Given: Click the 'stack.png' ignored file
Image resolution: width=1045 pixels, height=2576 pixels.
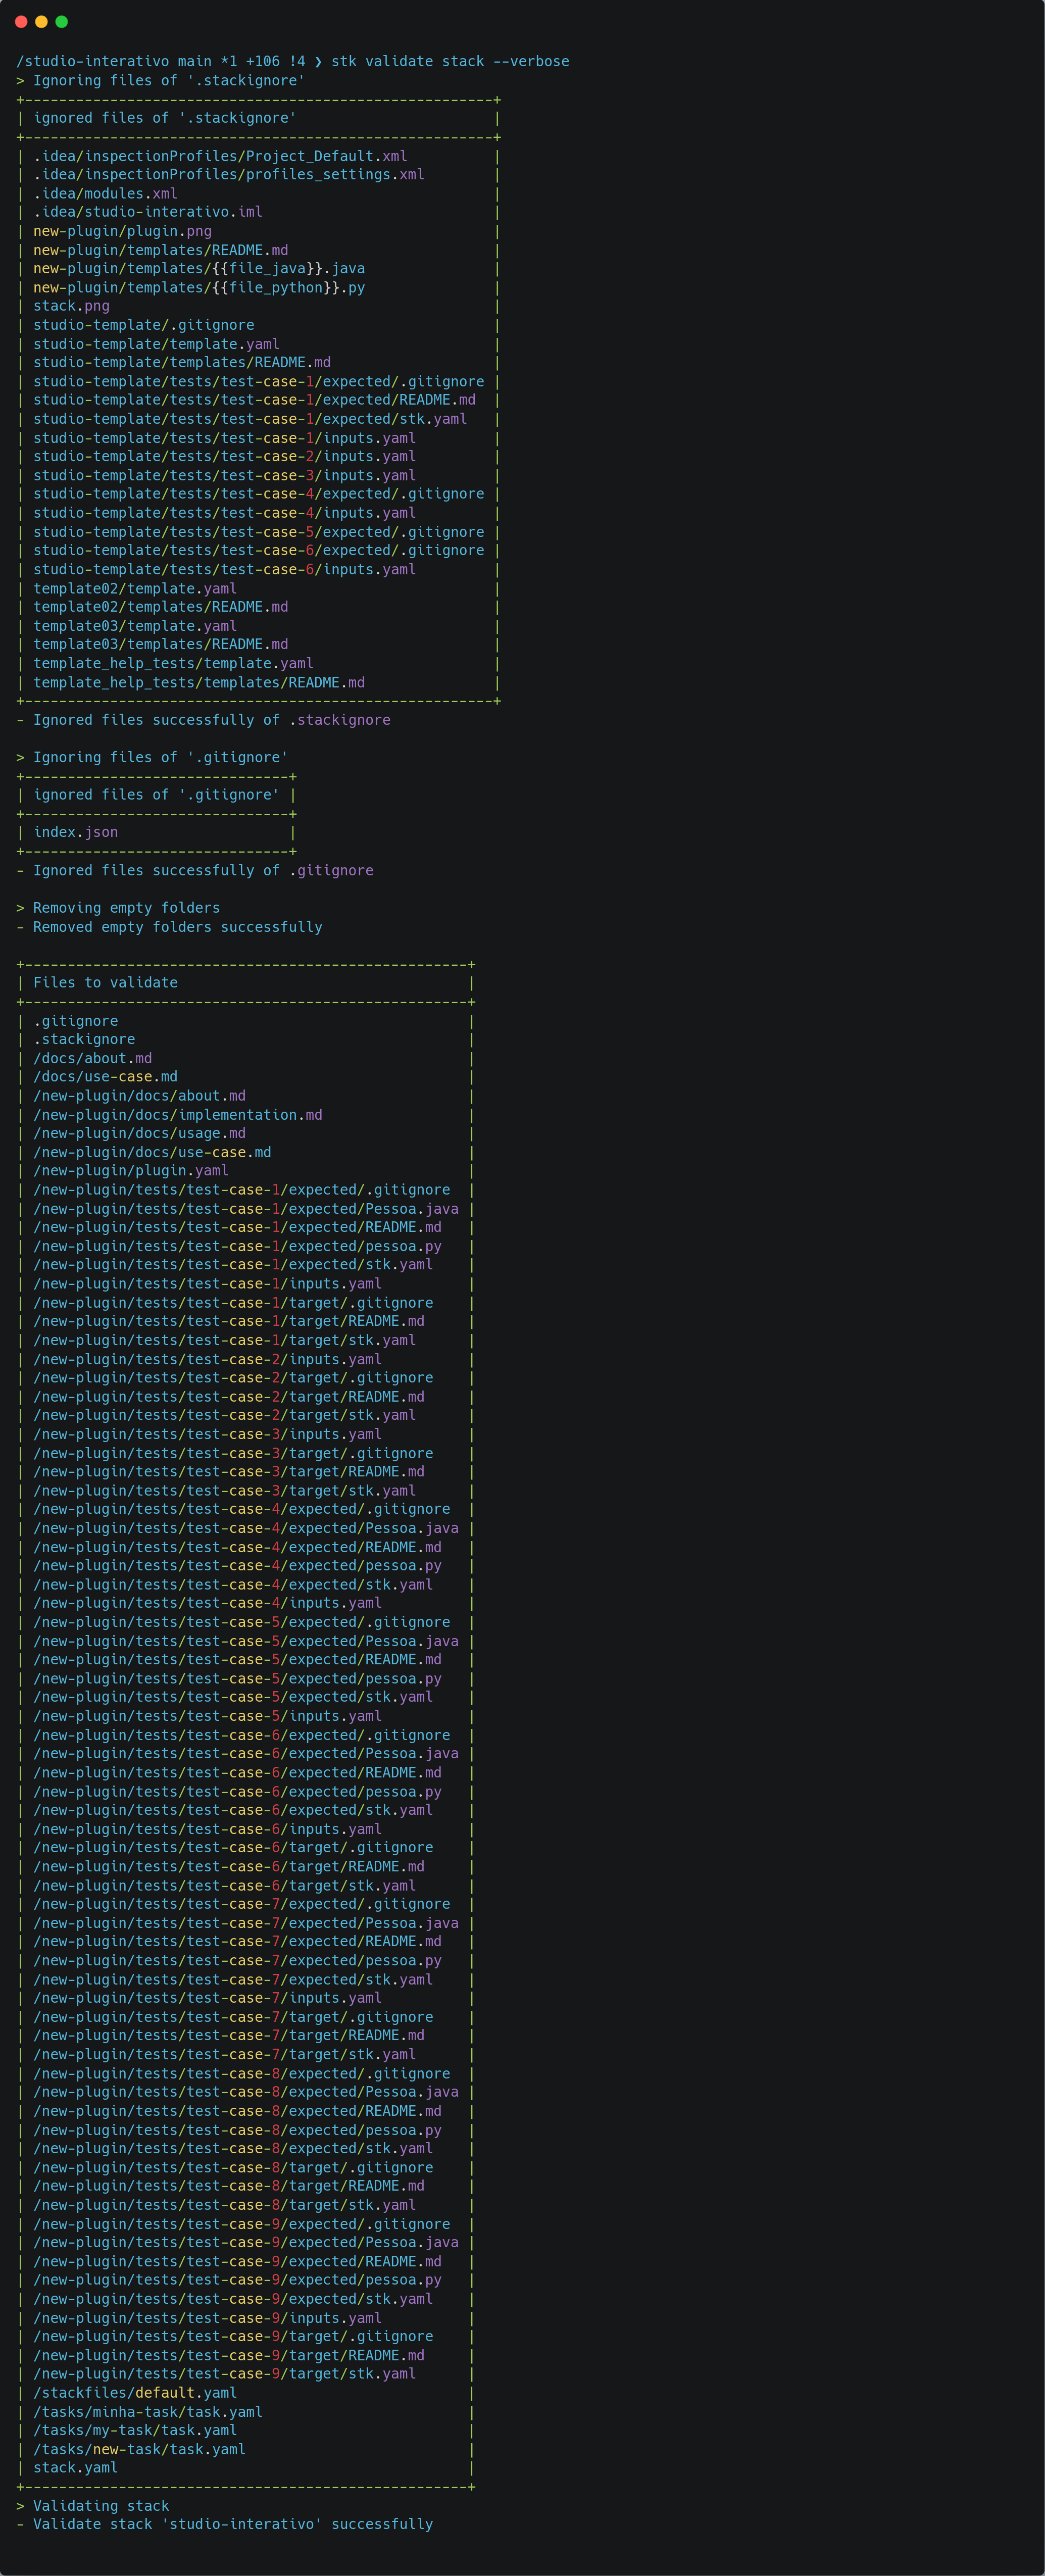Looking at the screenshot, I should (71, 306).
